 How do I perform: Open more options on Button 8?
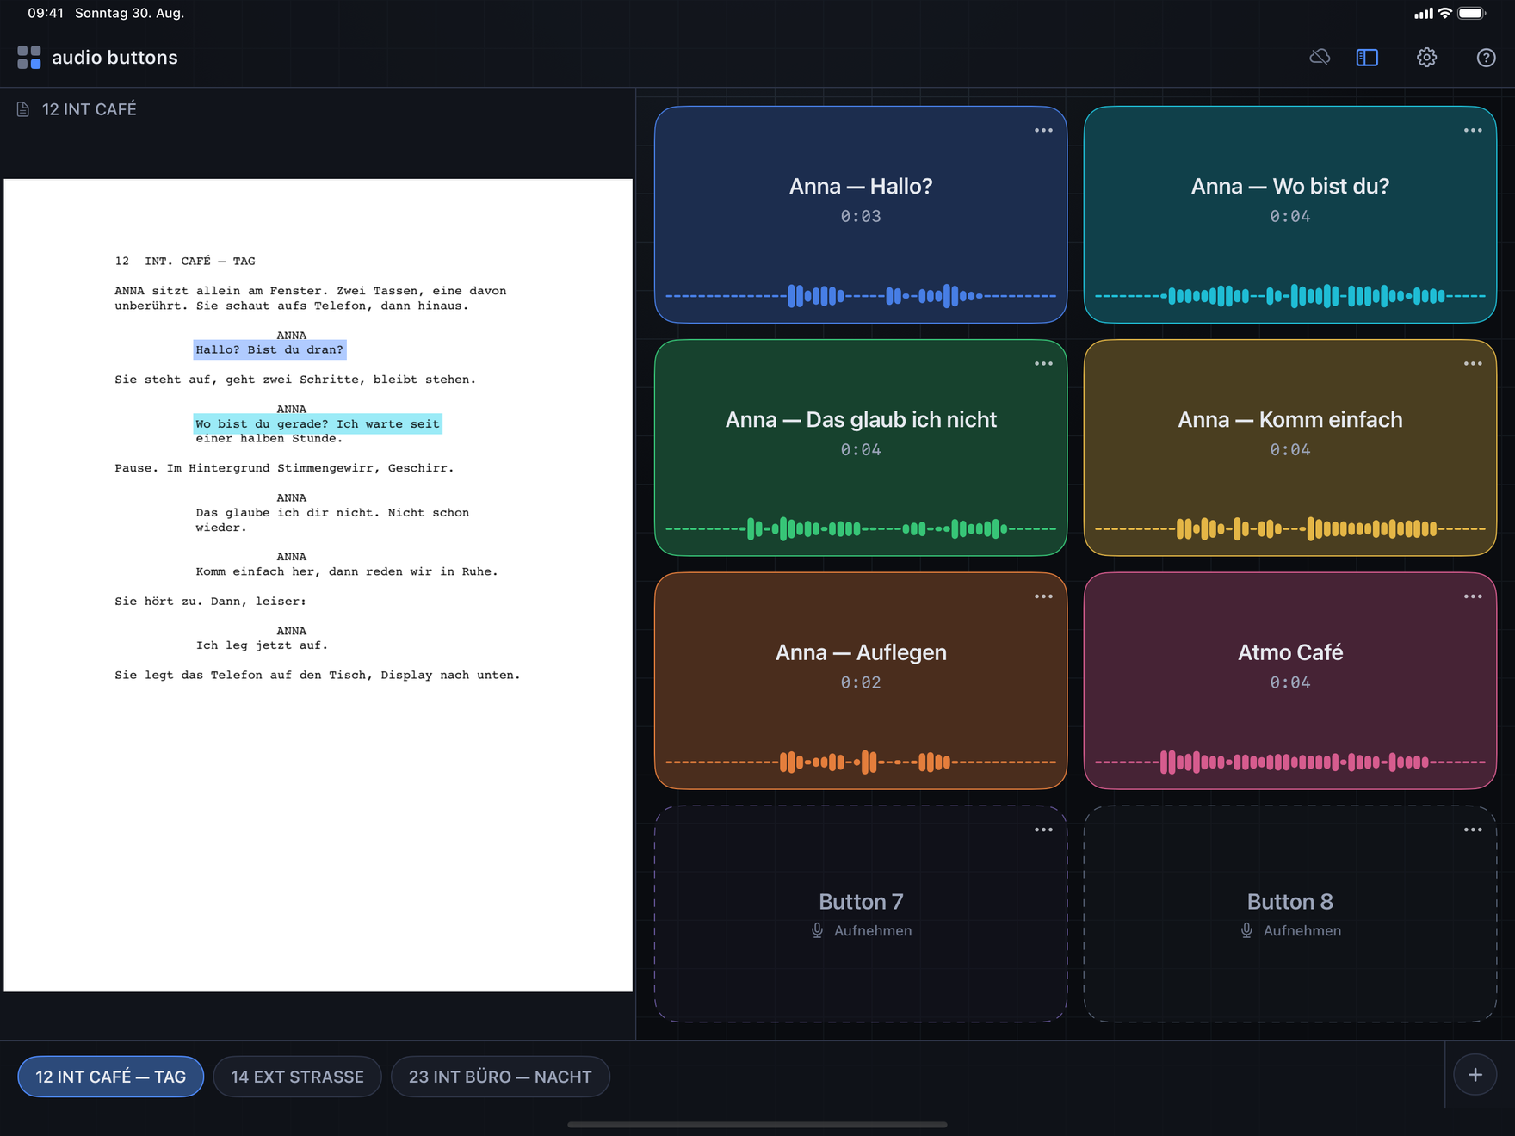[1473, 830]
